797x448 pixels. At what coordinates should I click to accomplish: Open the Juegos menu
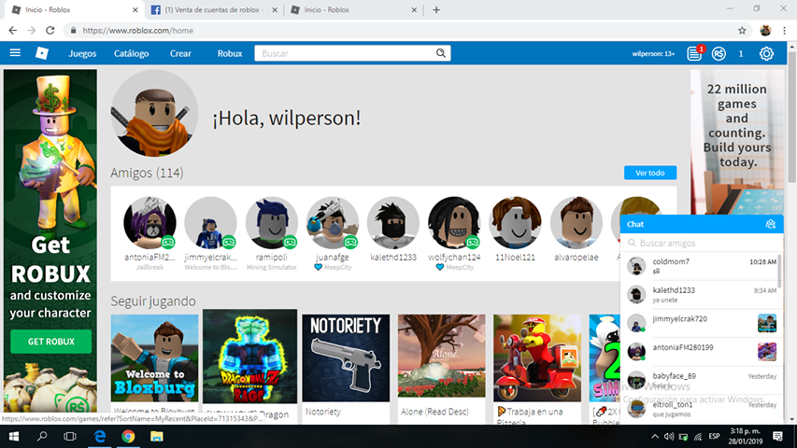coord(82,53)
